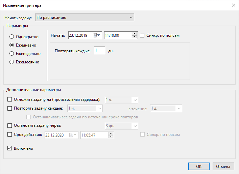This screenshot has height=174, width=239.
Task: Click the Повторять каждые days input
Action: (99, 50)
